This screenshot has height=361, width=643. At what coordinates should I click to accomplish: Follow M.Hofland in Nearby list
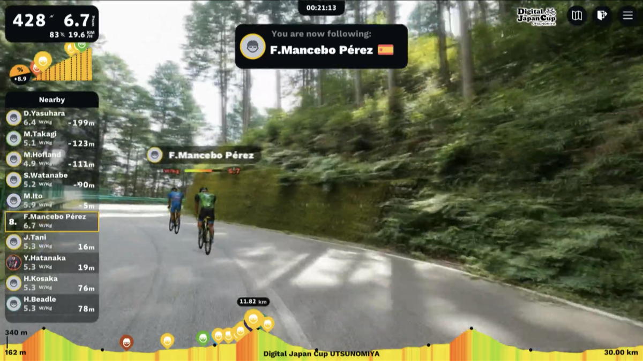52,159
